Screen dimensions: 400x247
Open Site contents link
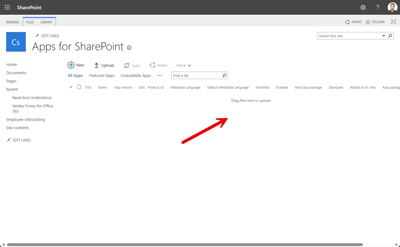[x=18, y=128]
